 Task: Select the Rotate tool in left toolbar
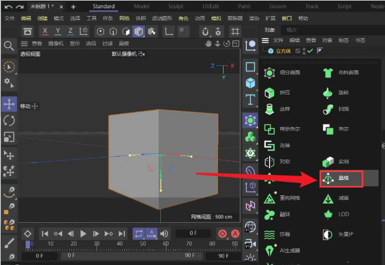click(9, 121)
